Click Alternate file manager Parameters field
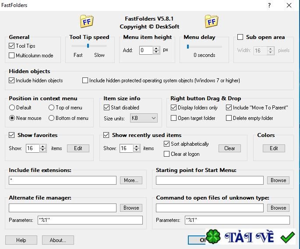Viewport: 300px width, 249px height. pos(90,220)
